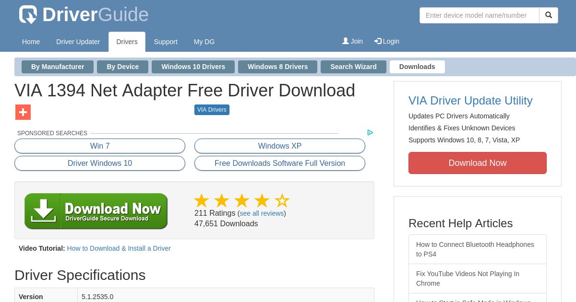The width and height of the screenshot is (576, 302).
Task: Click the magnifier search button
Action: tap(549, 15)
